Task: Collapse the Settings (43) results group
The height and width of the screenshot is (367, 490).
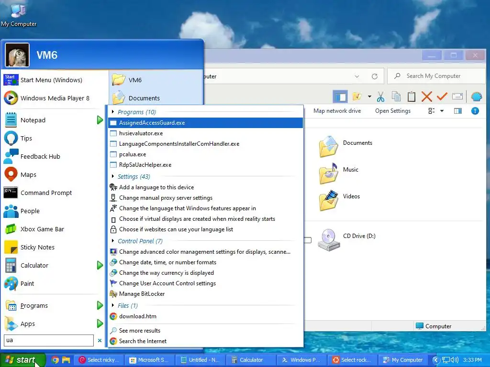Action: (x=113, y=176)
